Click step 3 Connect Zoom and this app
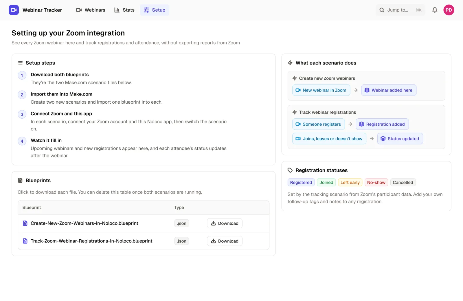463x301 pixels. click(61, 113)
